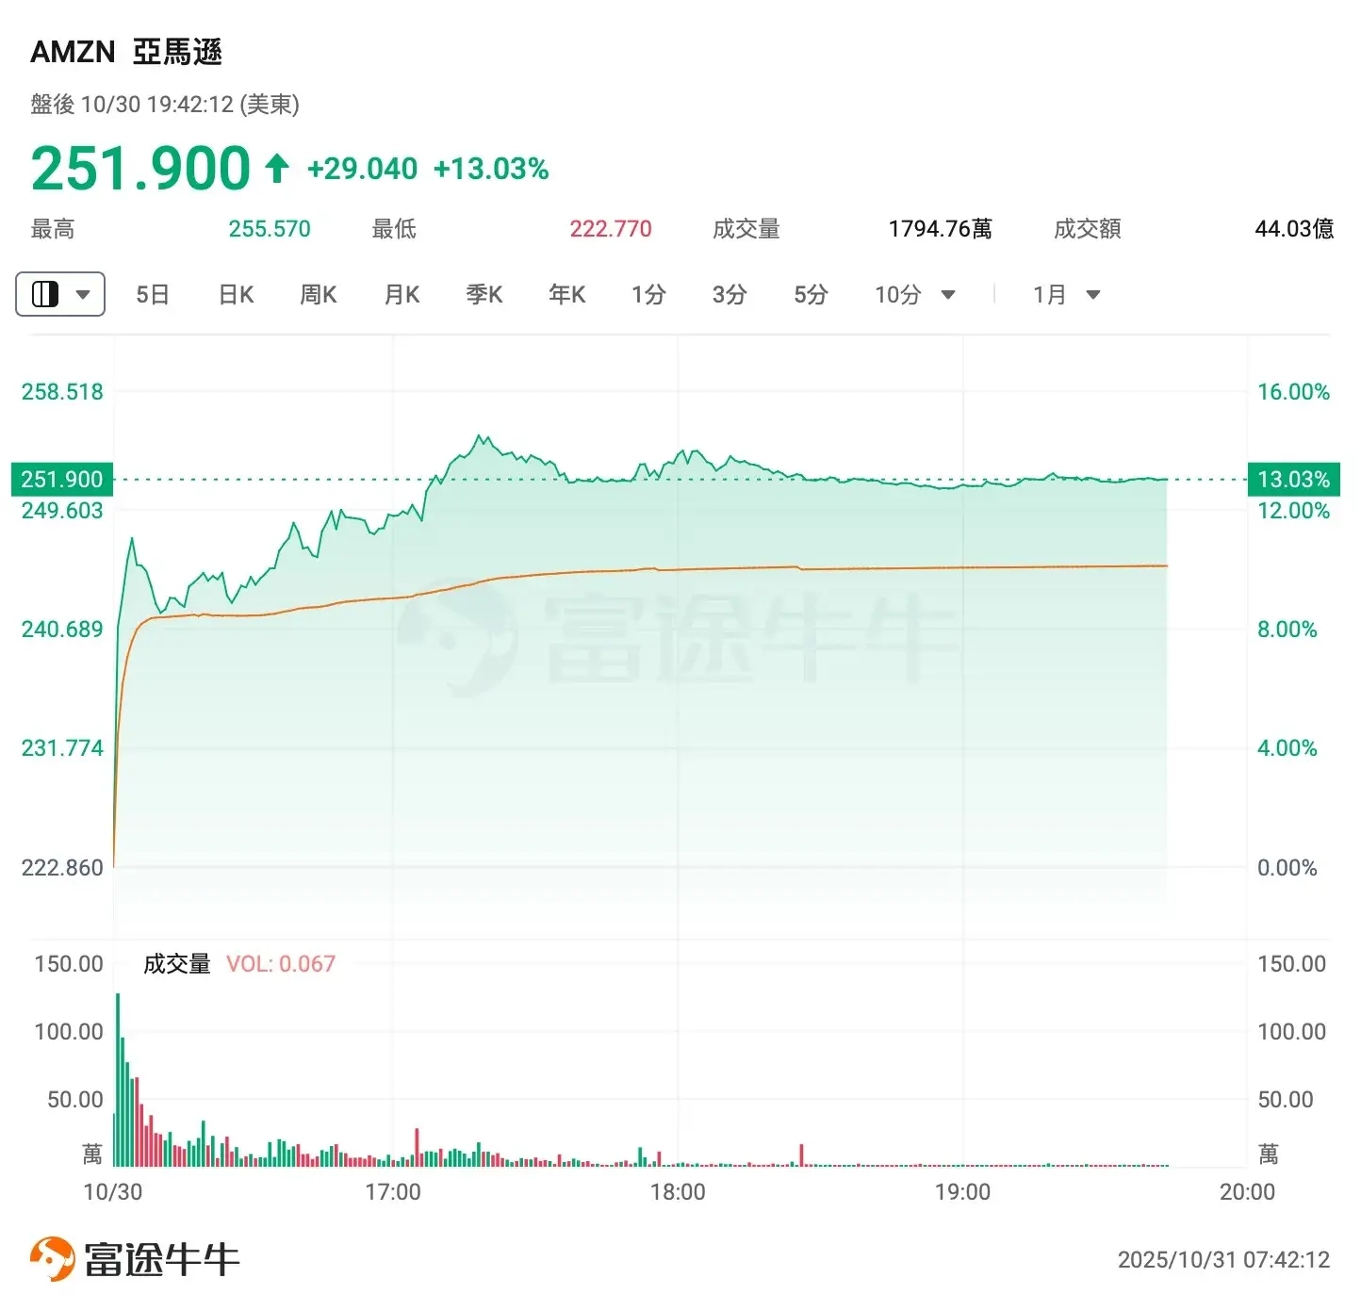Select the 周K timeframe
Viewport: 1361px width, 1310px height.
coord(317,294)
